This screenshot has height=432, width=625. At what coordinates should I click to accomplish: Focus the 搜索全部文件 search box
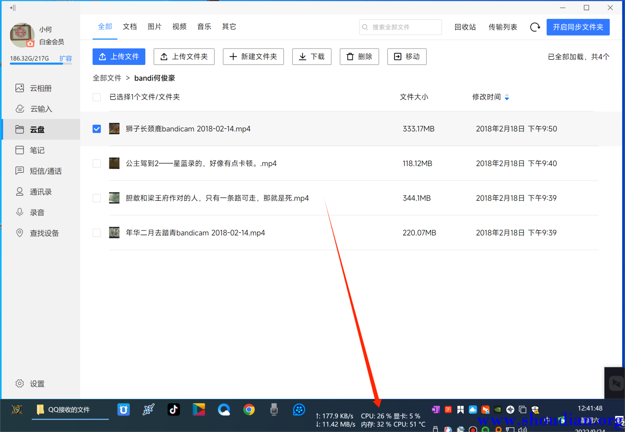coord(400,27)
